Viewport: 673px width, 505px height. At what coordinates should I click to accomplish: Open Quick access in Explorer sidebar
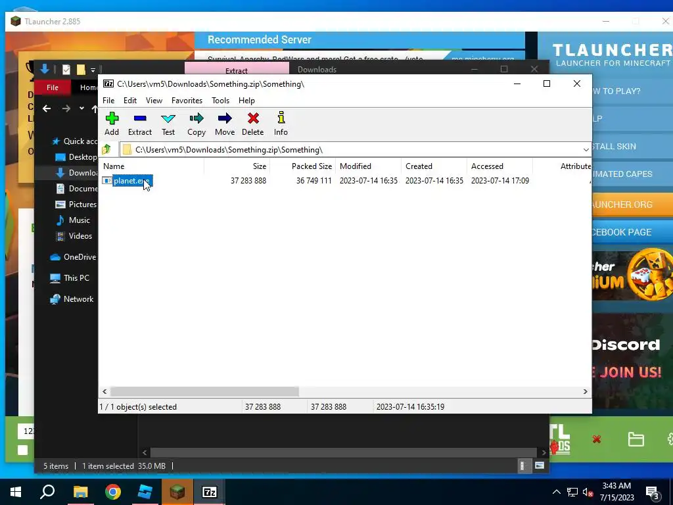point(74,141)
